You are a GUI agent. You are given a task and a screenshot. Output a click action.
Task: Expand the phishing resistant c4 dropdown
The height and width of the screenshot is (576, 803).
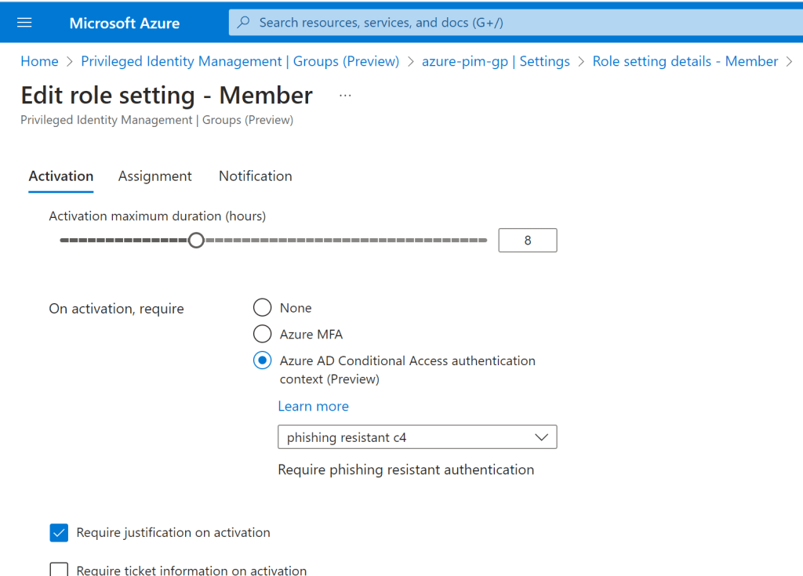pos(417,437)
